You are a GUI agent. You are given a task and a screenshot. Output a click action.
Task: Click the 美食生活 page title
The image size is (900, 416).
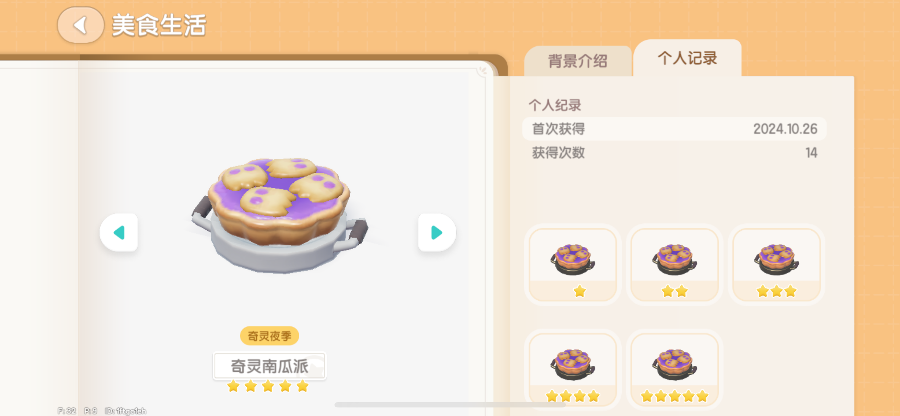click(x=159, y=25)
